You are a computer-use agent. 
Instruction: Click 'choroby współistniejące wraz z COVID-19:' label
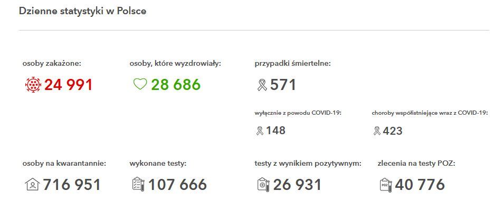tap(429, 113)
